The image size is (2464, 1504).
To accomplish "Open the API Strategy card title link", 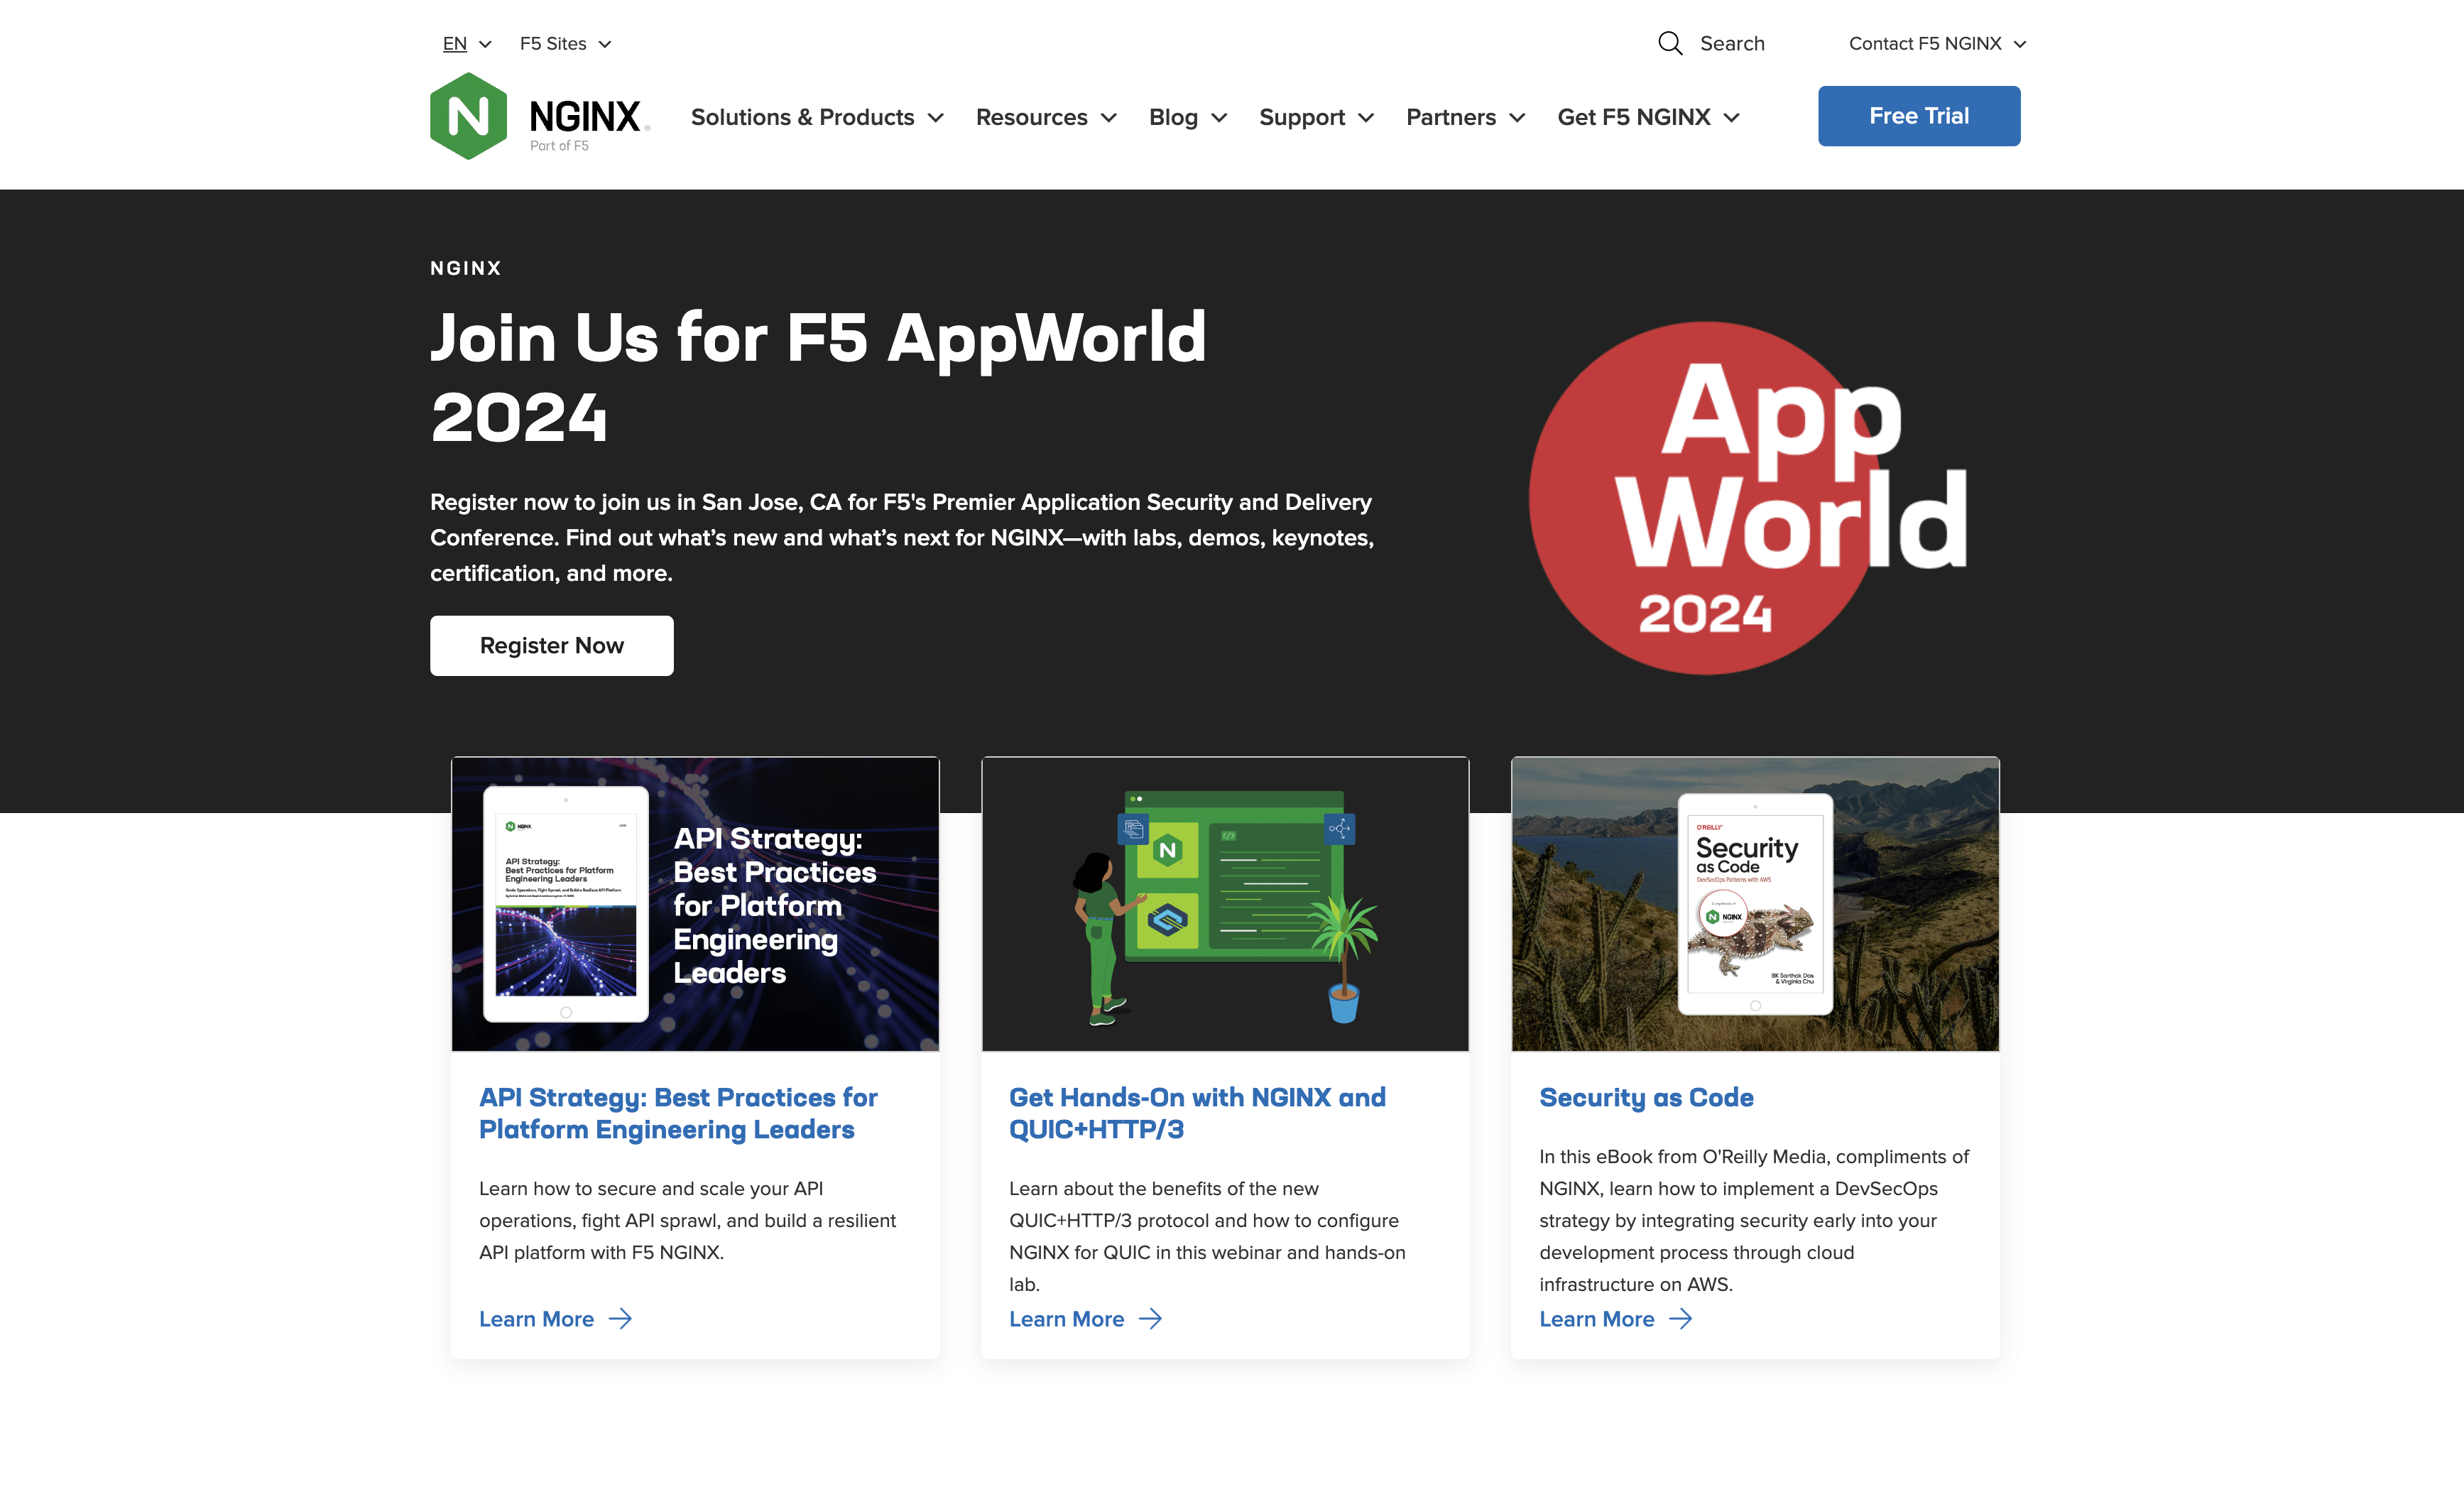I will (x=678, y=1113).
